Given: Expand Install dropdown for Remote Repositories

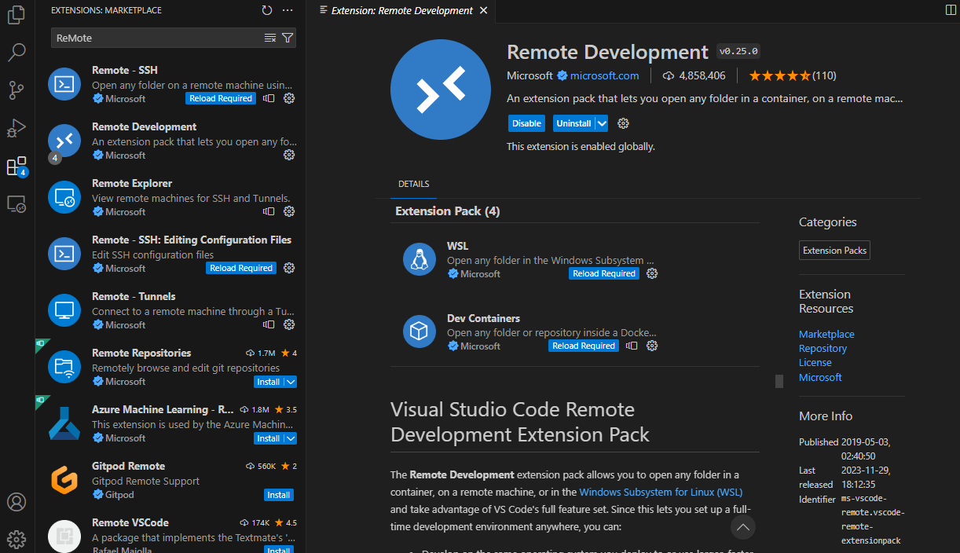Looking at the screenshot, I should point(290,382).
